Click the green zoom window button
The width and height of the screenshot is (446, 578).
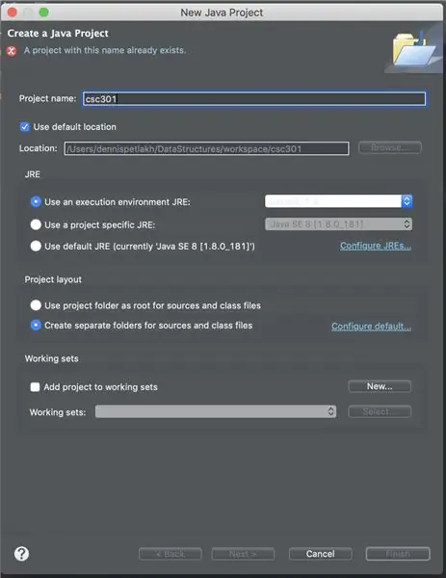[44, 13]
